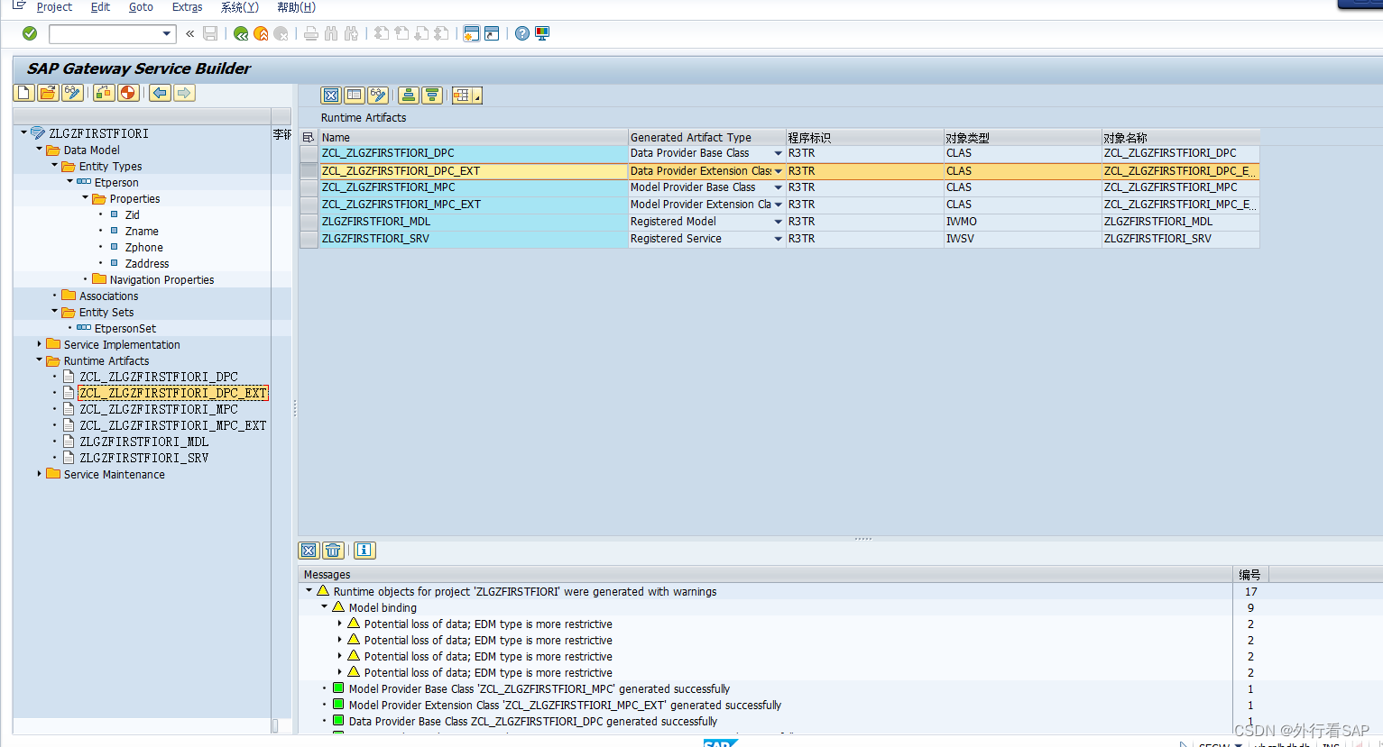Click the Open Project folder icon
Image resolution: width=1383 pixels, height=747 pixels.
48,93
